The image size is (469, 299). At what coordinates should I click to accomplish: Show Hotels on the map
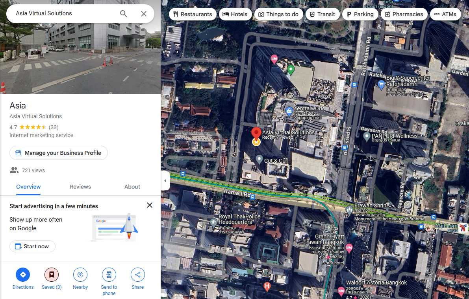[235, 14]
